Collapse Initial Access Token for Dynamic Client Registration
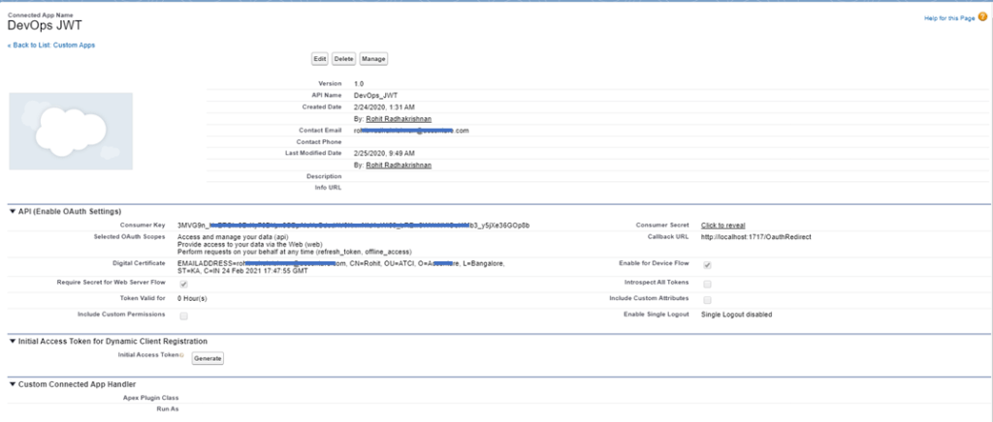 click(x=13, y=341)
